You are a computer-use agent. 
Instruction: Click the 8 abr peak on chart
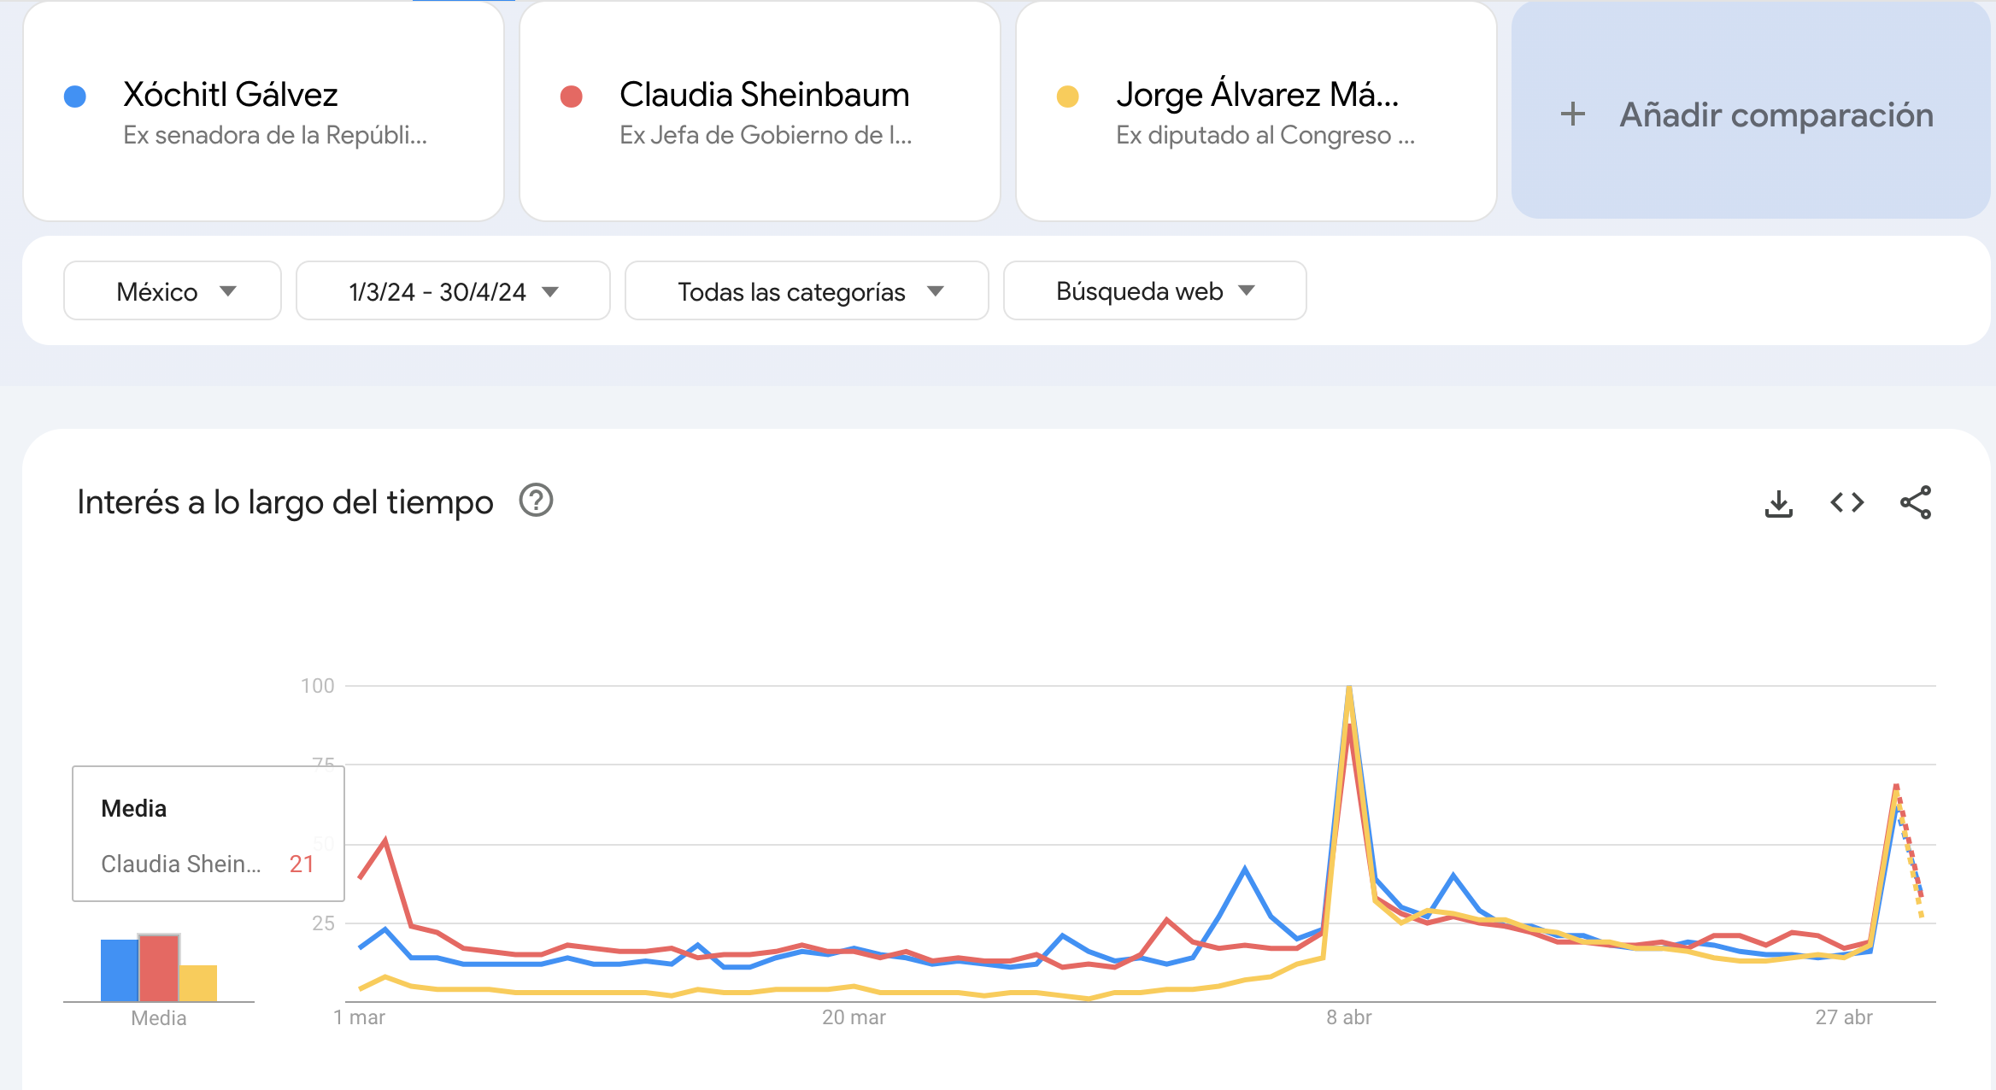[x=1349, y=689]
